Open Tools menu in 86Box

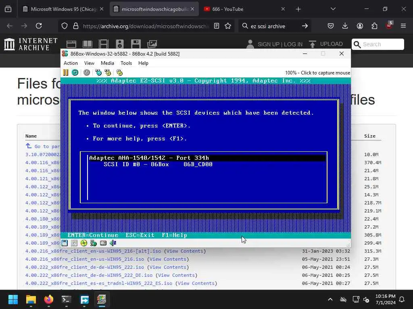[126, 63]
